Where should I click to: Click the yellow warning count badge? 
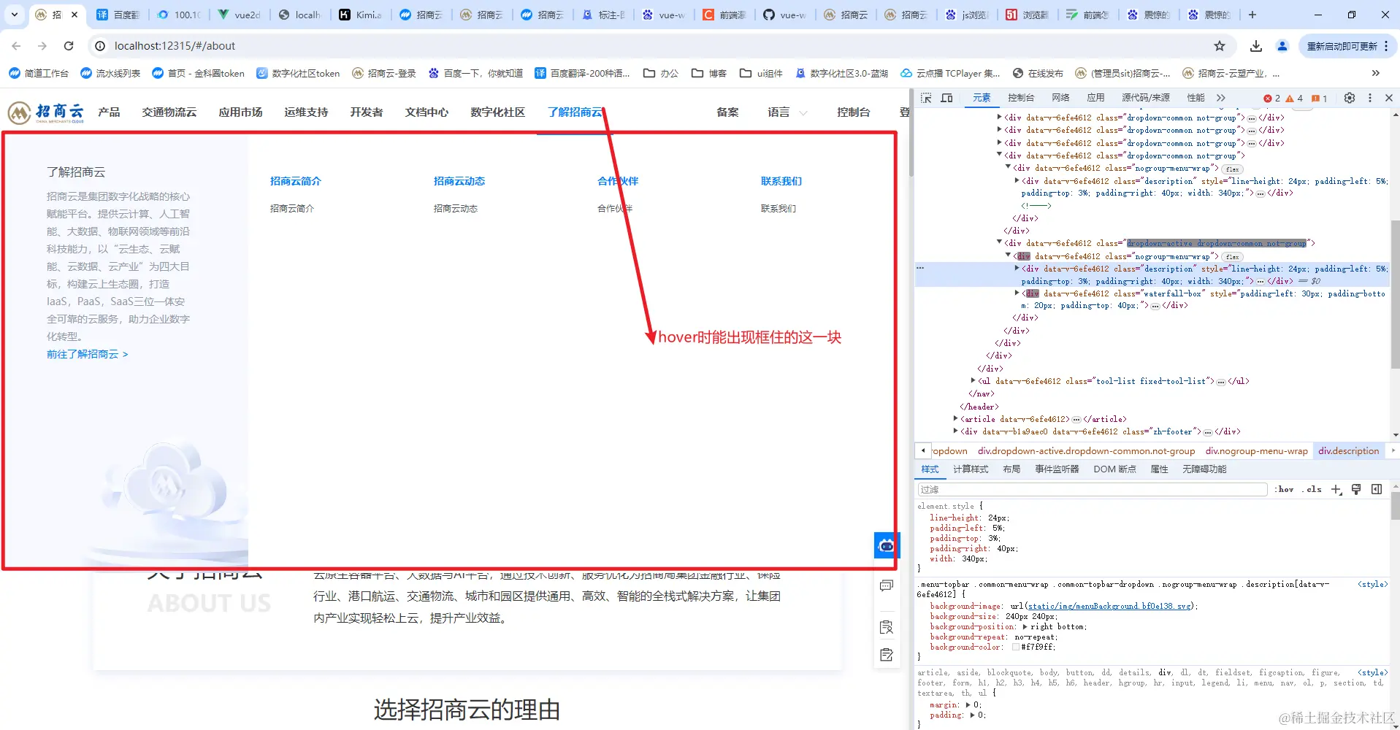point(1294,99)
